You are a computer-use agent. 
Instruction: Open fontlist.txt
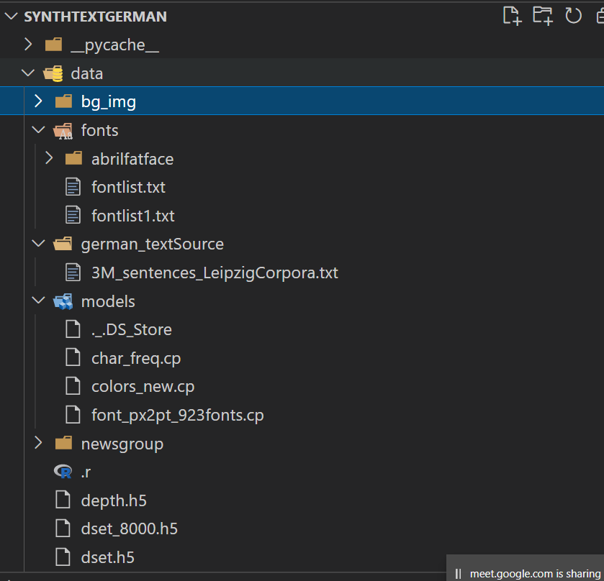coord(128,187)
